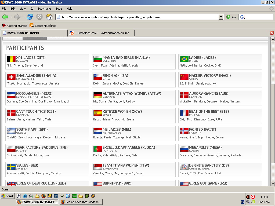Open the Getting Started bookmark
This screenshot has width=275, height=206.
coord(15,25)
